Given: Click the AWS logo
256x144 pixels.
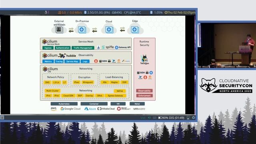Looking at the screenshot, I should pos(54,109).
